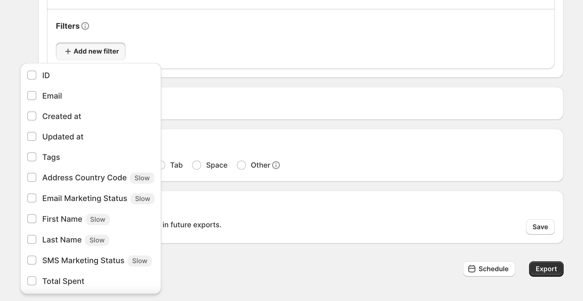Check the SMS Marketing Status checkbox
The image size is (583, 301).
coord(32,260)
